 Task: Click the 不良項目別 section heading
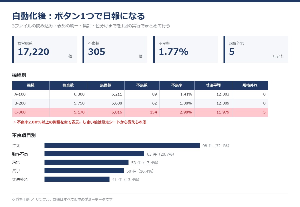(24, 135)
